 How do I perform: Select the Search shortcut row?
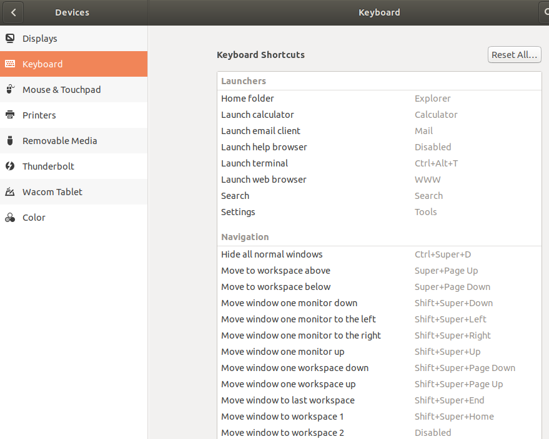(x=379, y=196)
